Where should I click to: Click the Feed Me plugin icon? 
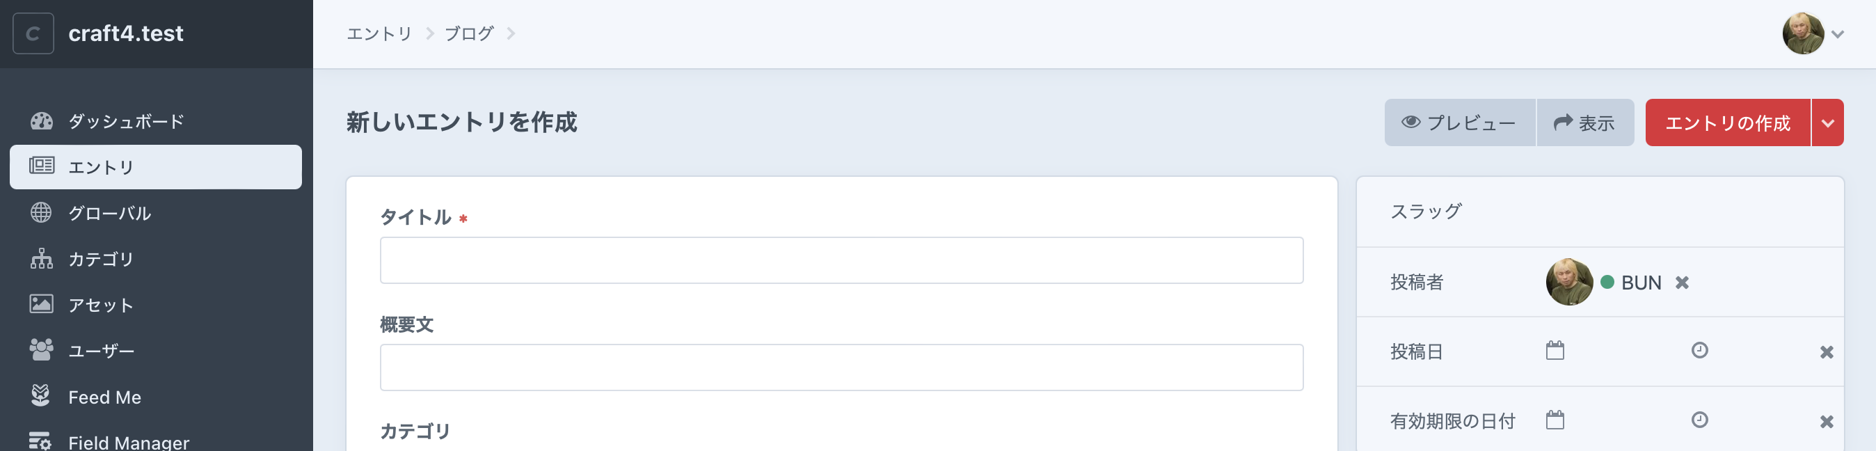point(42,396)
